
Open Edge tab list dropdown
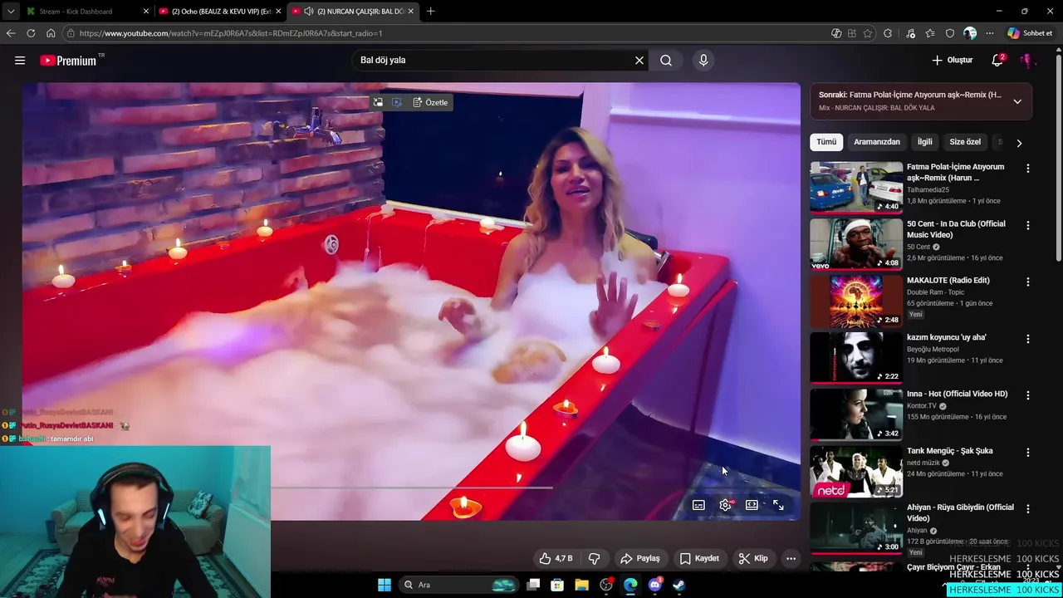(11, 12)
